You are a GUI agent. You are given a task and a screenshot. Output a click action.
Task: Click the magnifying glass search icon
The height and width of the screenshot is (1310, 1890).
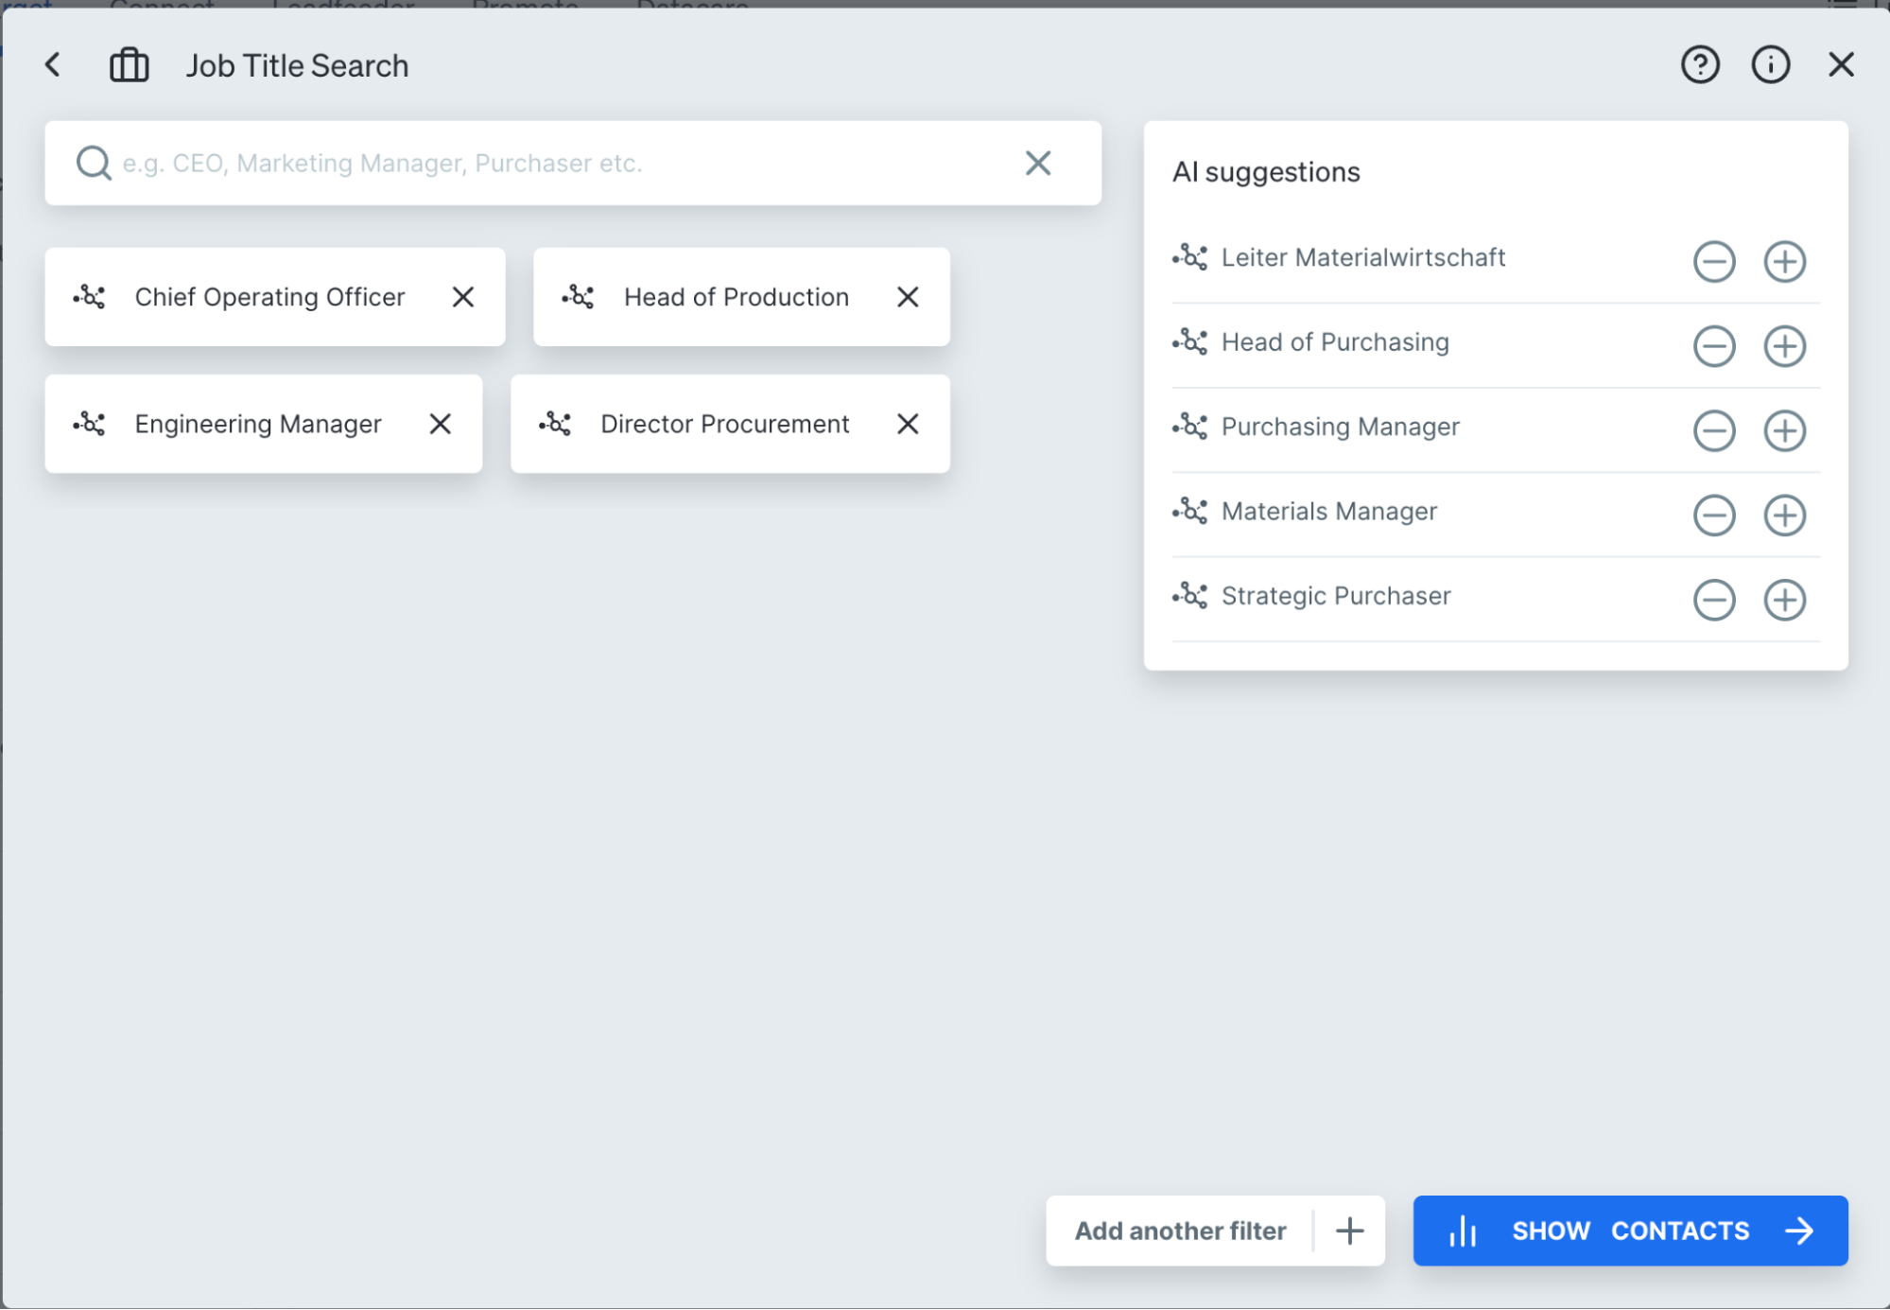(92, 163)
